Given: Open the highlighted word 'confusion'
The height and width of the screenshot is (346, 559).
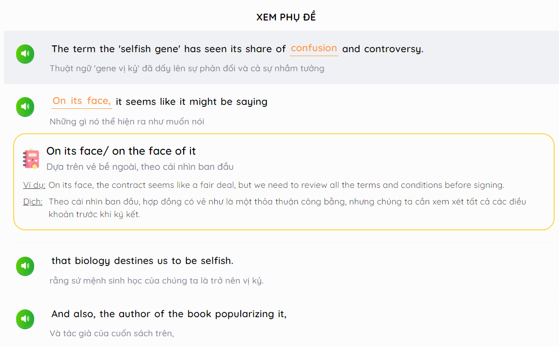Looking at the screenshot, I should tap(314, 48).
